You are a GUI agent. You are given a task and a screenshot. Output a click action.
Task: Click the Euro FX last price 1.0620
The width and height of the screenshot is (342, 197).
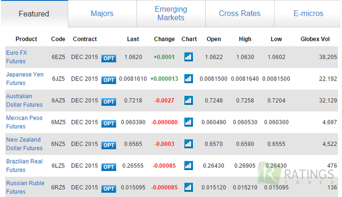[x=133, y=57]
